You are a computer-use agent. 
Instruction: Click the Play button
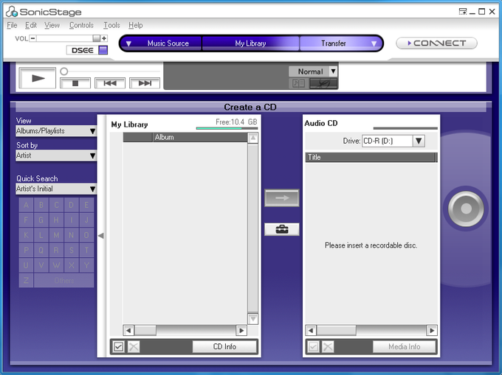[x=38, y=78]
